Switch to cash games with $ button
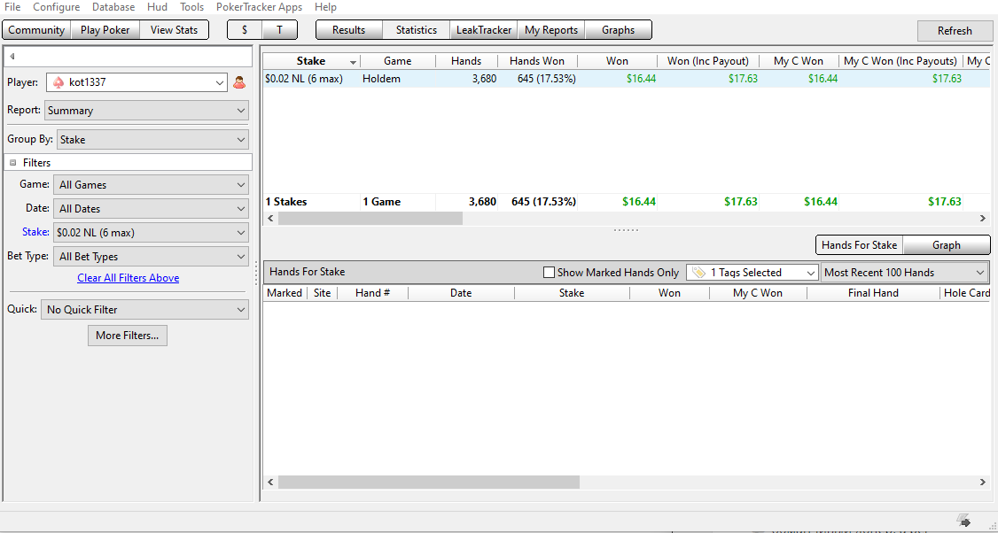 [x=245, y=30]
